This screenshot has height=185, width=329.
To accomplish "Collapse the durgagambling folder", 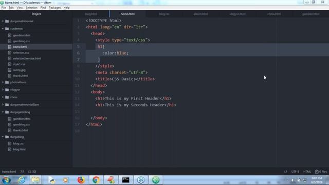I will (x=3, y=112).
